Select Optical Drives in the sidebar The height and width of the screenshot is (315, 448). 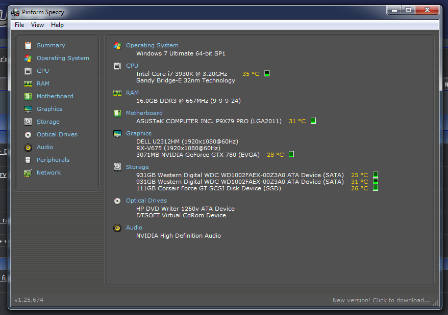(57, 134)
